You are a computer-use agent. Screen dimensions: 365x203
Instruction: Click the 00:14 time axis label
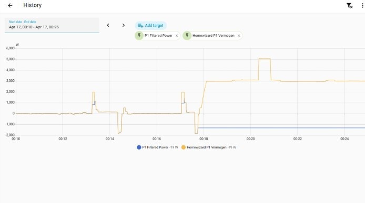click(x=109, y=139)
